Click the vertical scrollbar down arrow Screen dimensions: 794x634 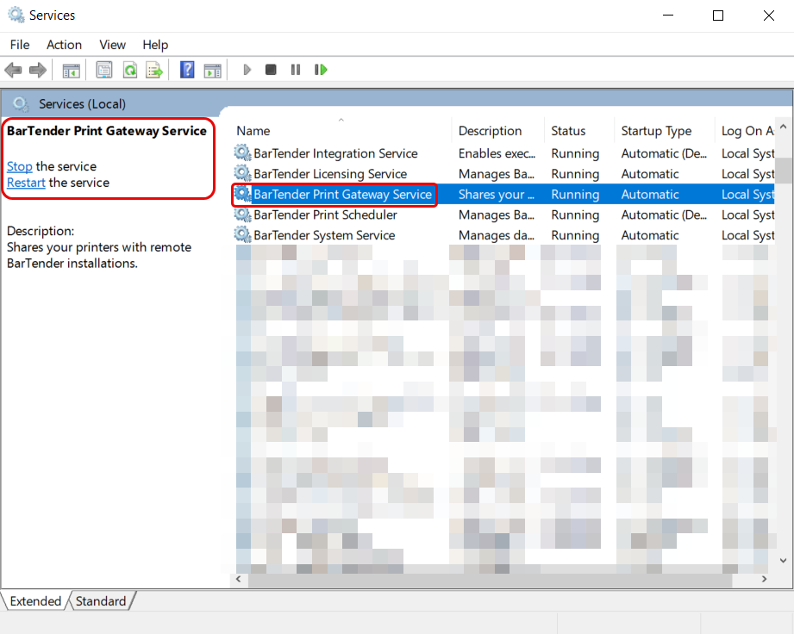coord(783,560)
